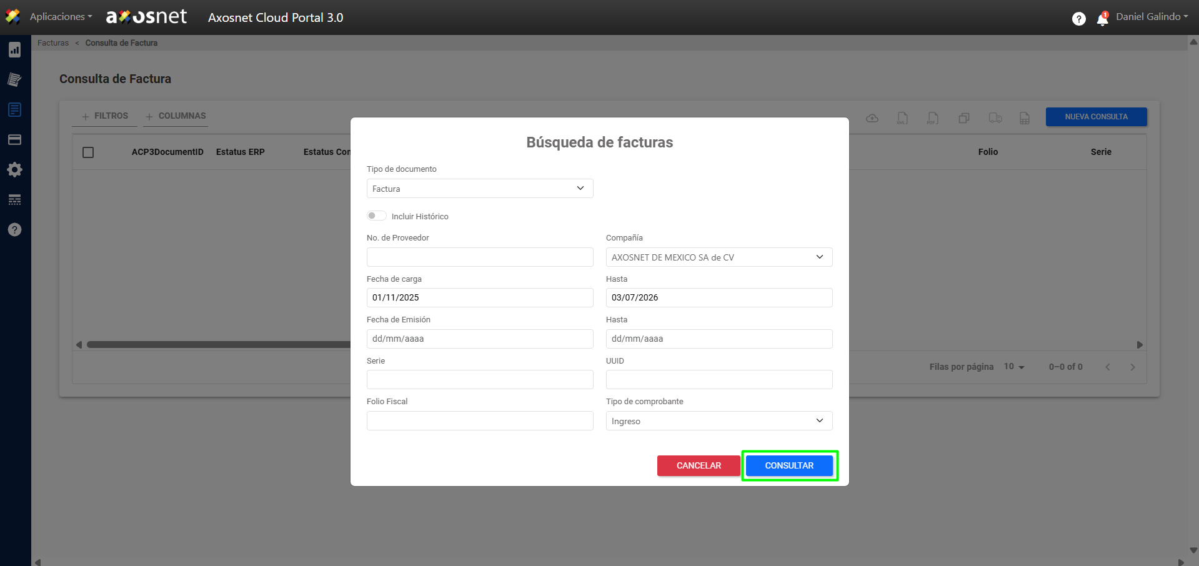1199x566 pixels.
Task: Click the page scroll up arrow
Action: point(1193,42)
